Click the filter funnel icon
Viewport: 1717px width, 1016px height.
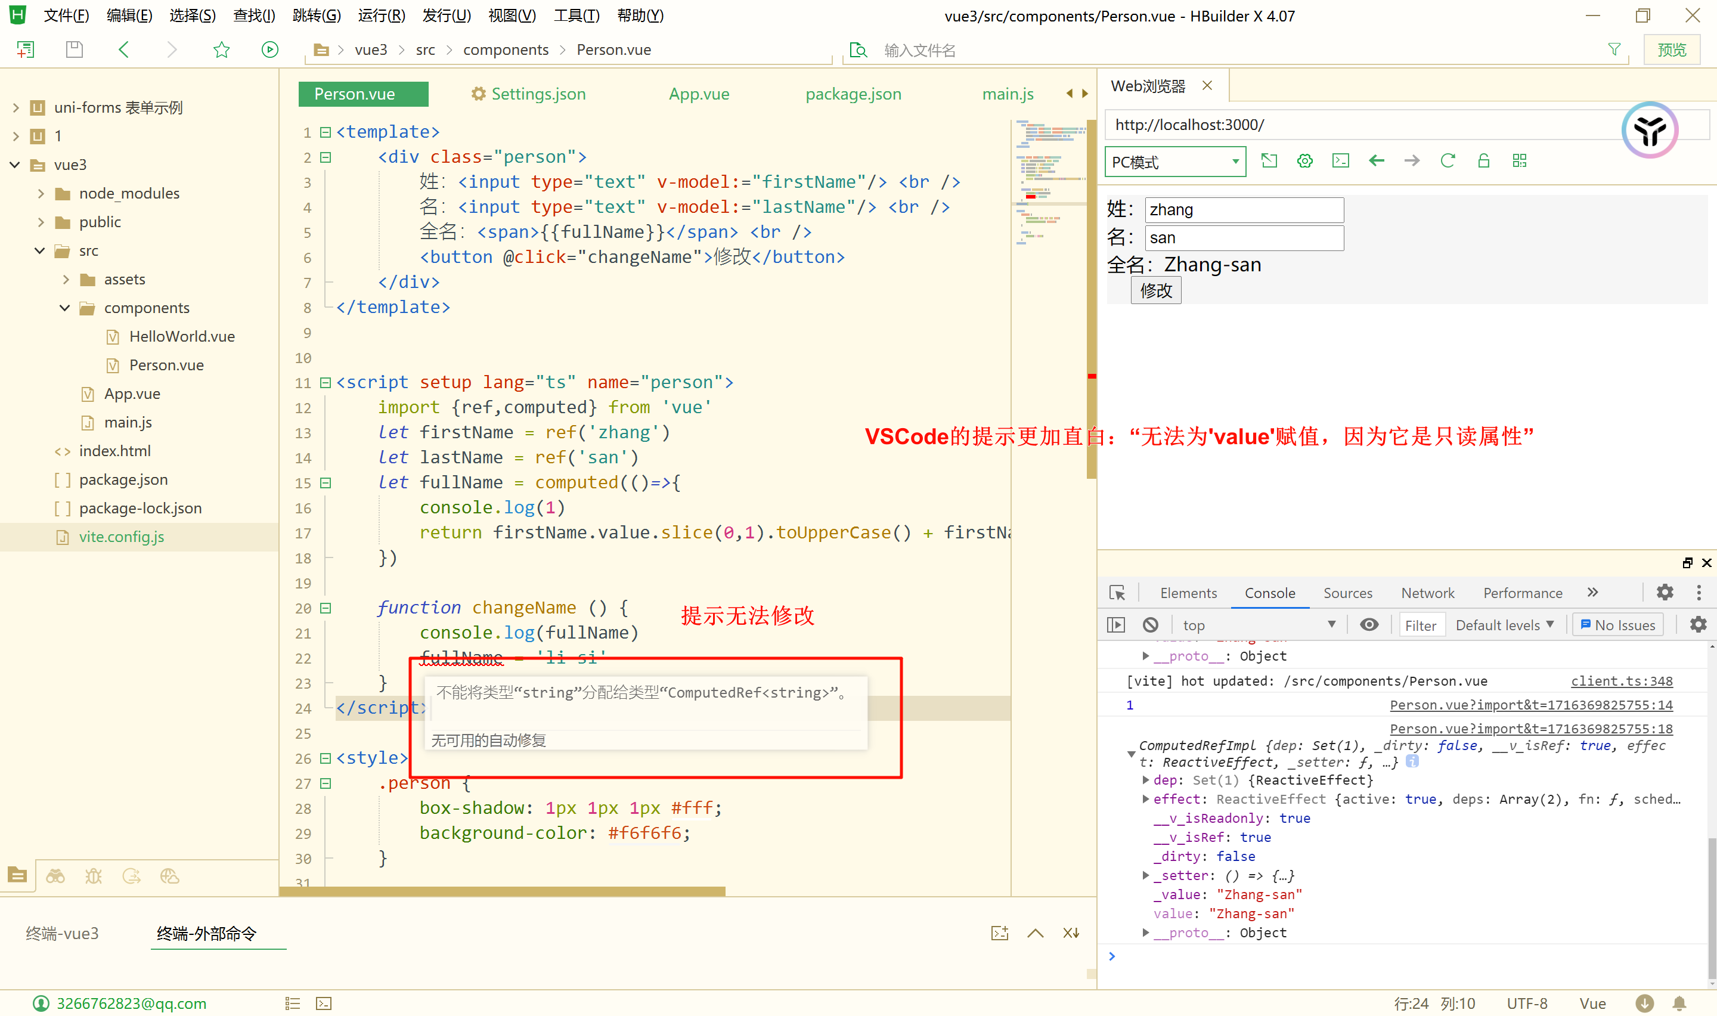(1614, 49)
